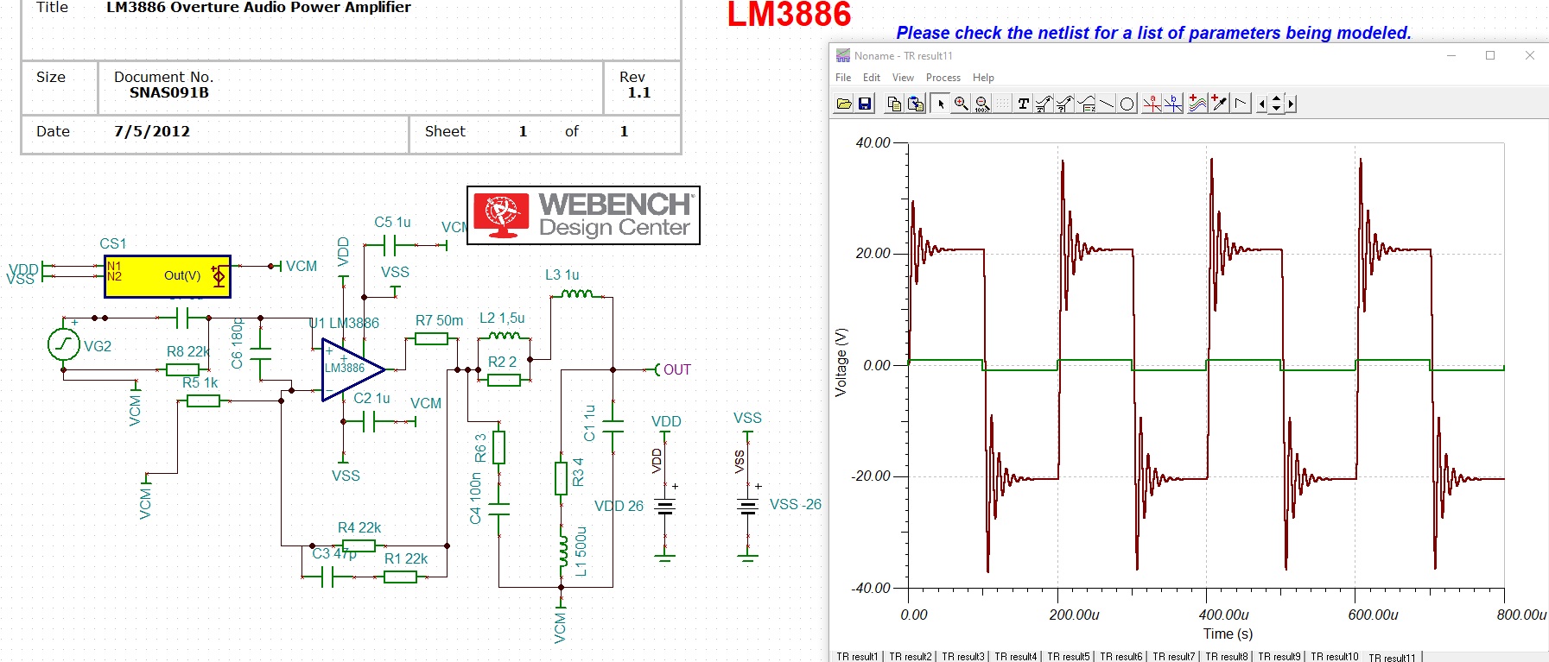Open the View menu
Screen dimensions: 1549x662
903,78
